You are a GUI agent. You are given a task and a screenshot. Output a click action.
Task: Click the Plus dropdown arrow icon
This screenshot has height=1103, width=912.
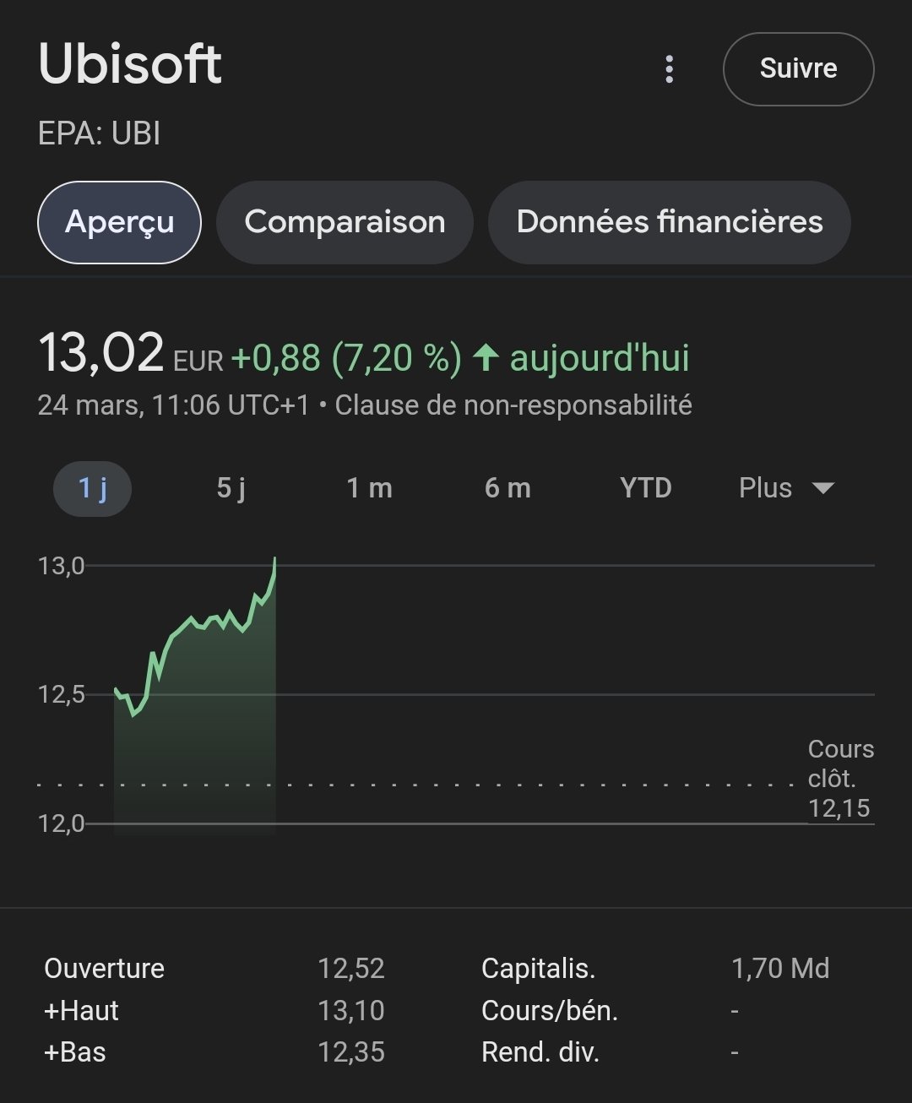(822, 488)
